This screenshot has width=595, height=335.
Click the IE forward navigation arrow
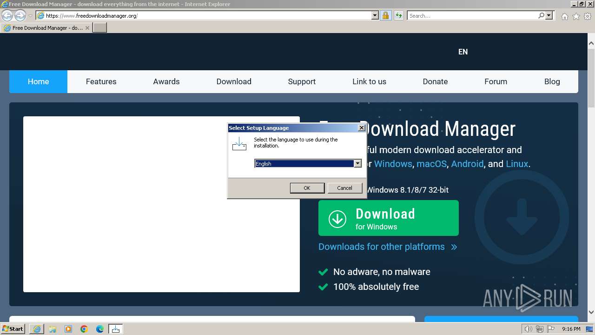(20, 15)
